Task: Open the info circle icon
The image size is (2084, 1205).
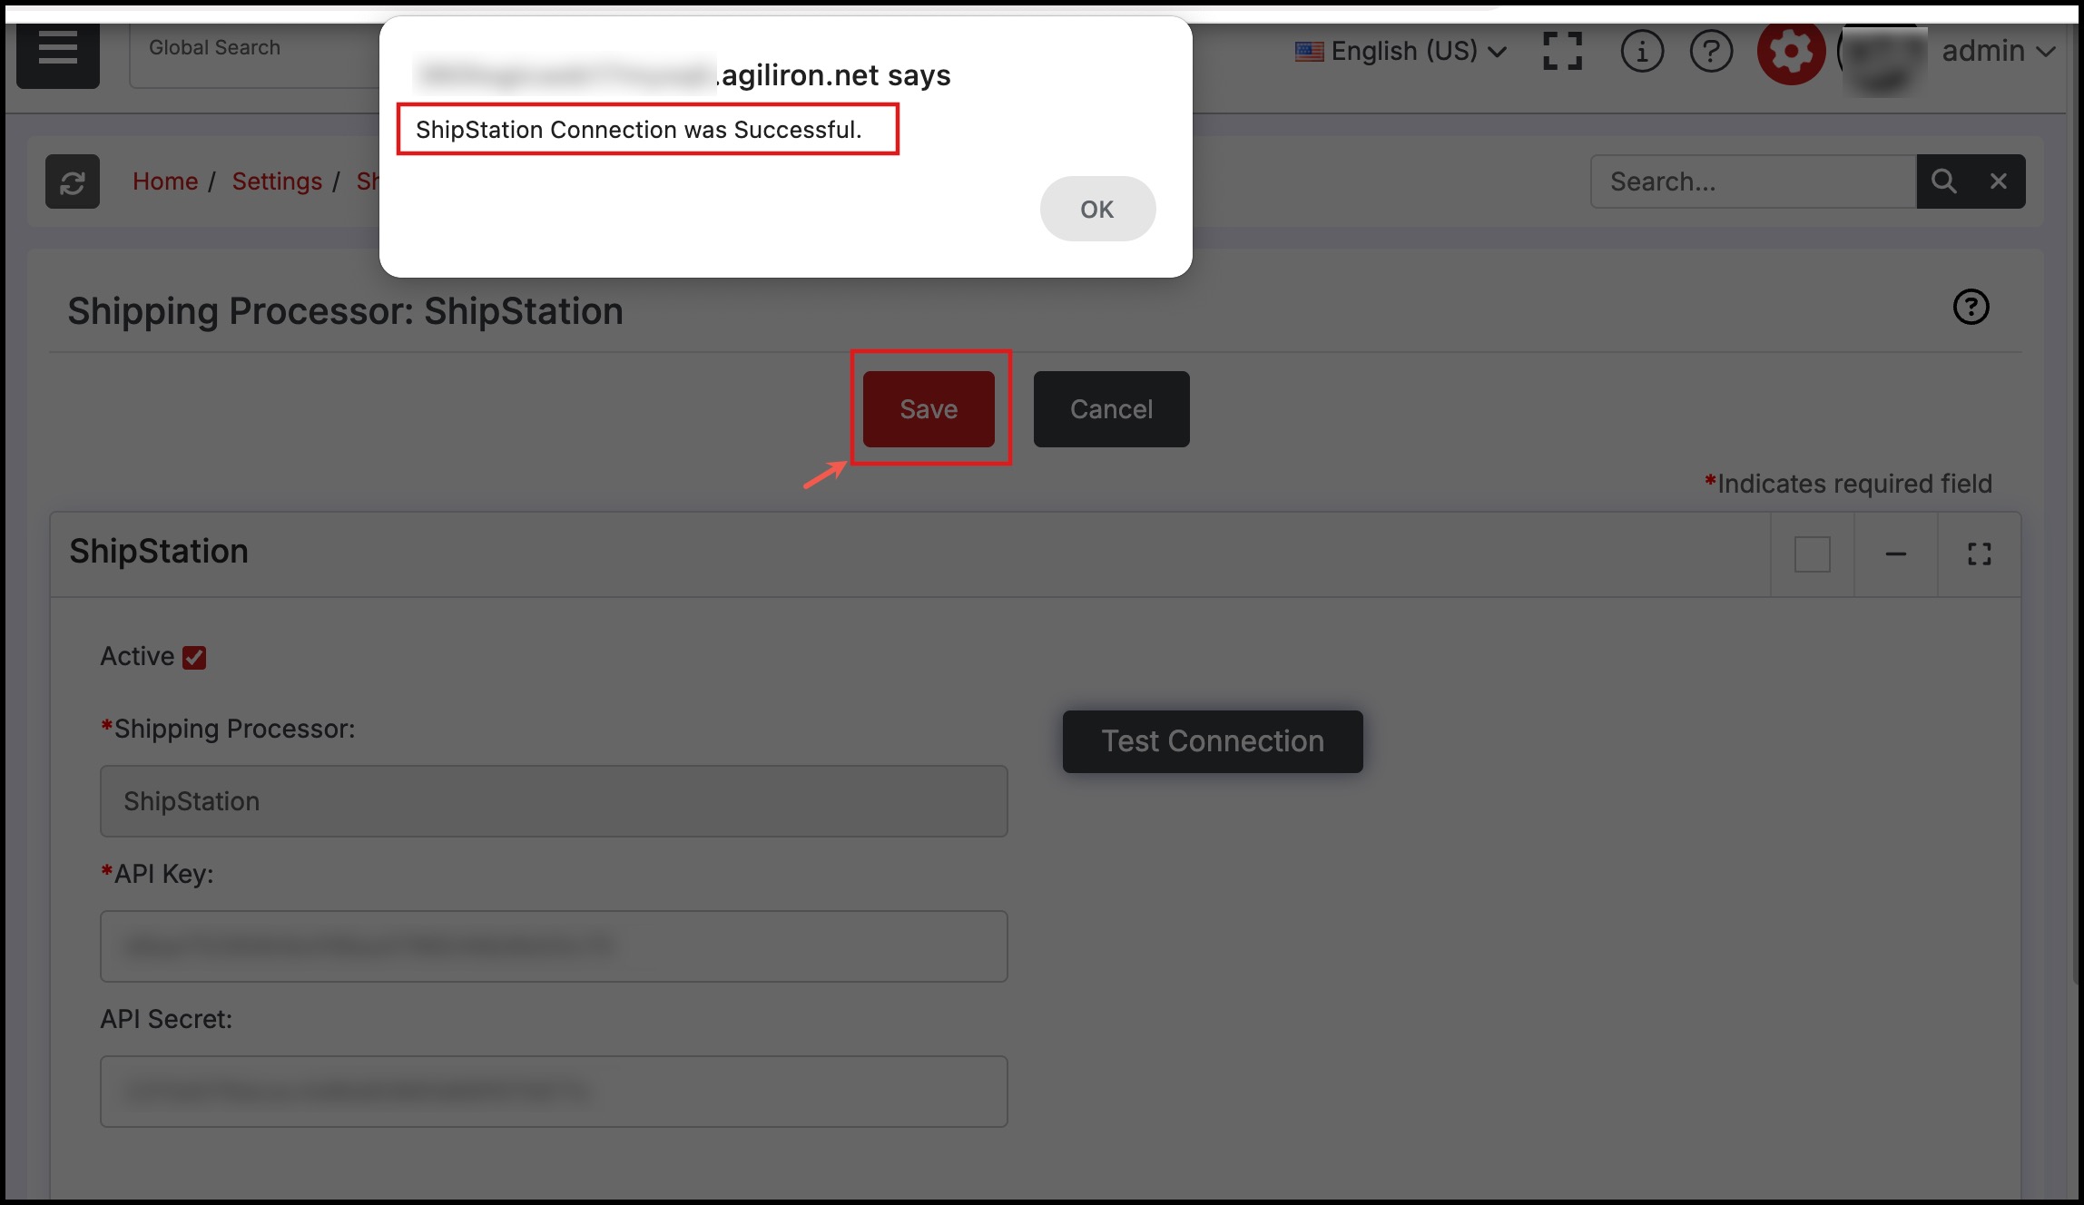Action: click(x=1641, y=51)
